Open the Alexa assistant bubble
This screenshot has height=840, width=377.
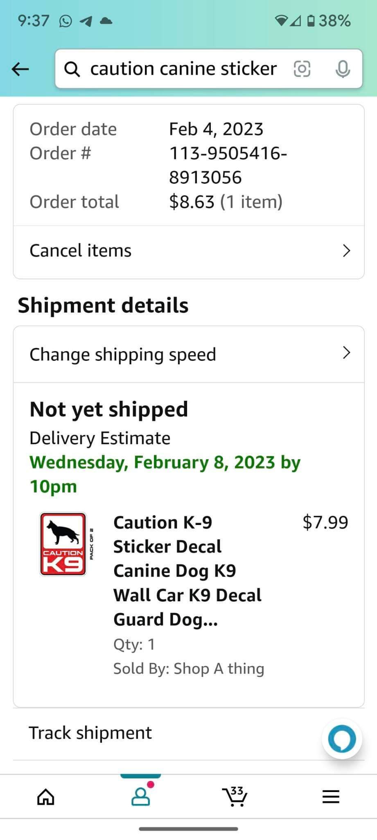click(342, 739)
